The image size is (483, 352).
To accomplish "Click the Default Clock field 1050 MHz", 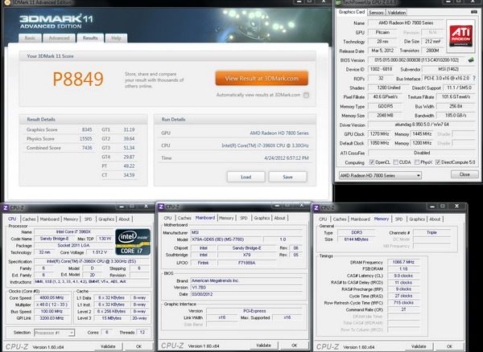I will 379,143.
